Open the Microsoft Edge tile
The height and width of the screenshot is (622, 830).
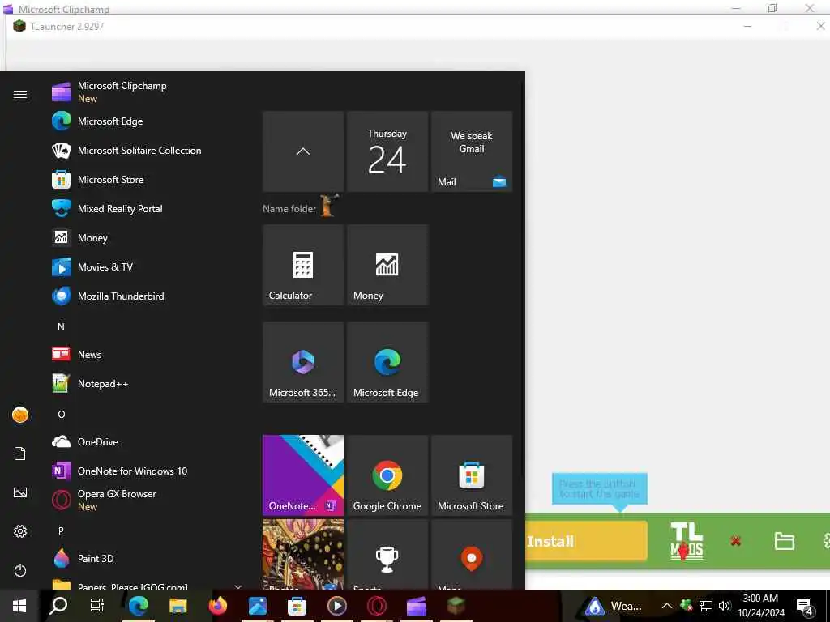(x=387, y=362)
